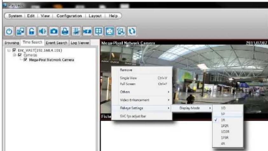This screenshot has width=268, height=151.
Task: Take a snapshot with the camera icon
Action: 54,31
